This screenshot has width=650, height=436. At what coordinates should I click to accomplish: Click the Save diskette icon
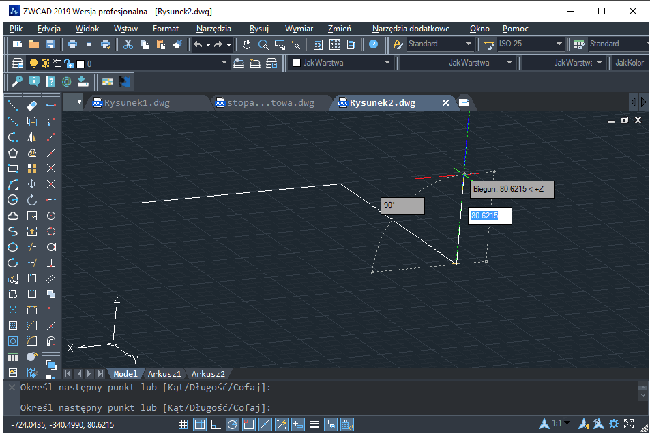(x=50, y=44)
